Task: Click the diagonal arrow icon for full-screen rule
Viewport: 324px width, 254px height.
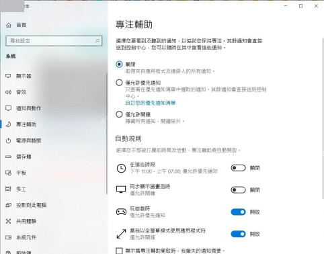Action: pyautogui.click(x=121, y=234)
